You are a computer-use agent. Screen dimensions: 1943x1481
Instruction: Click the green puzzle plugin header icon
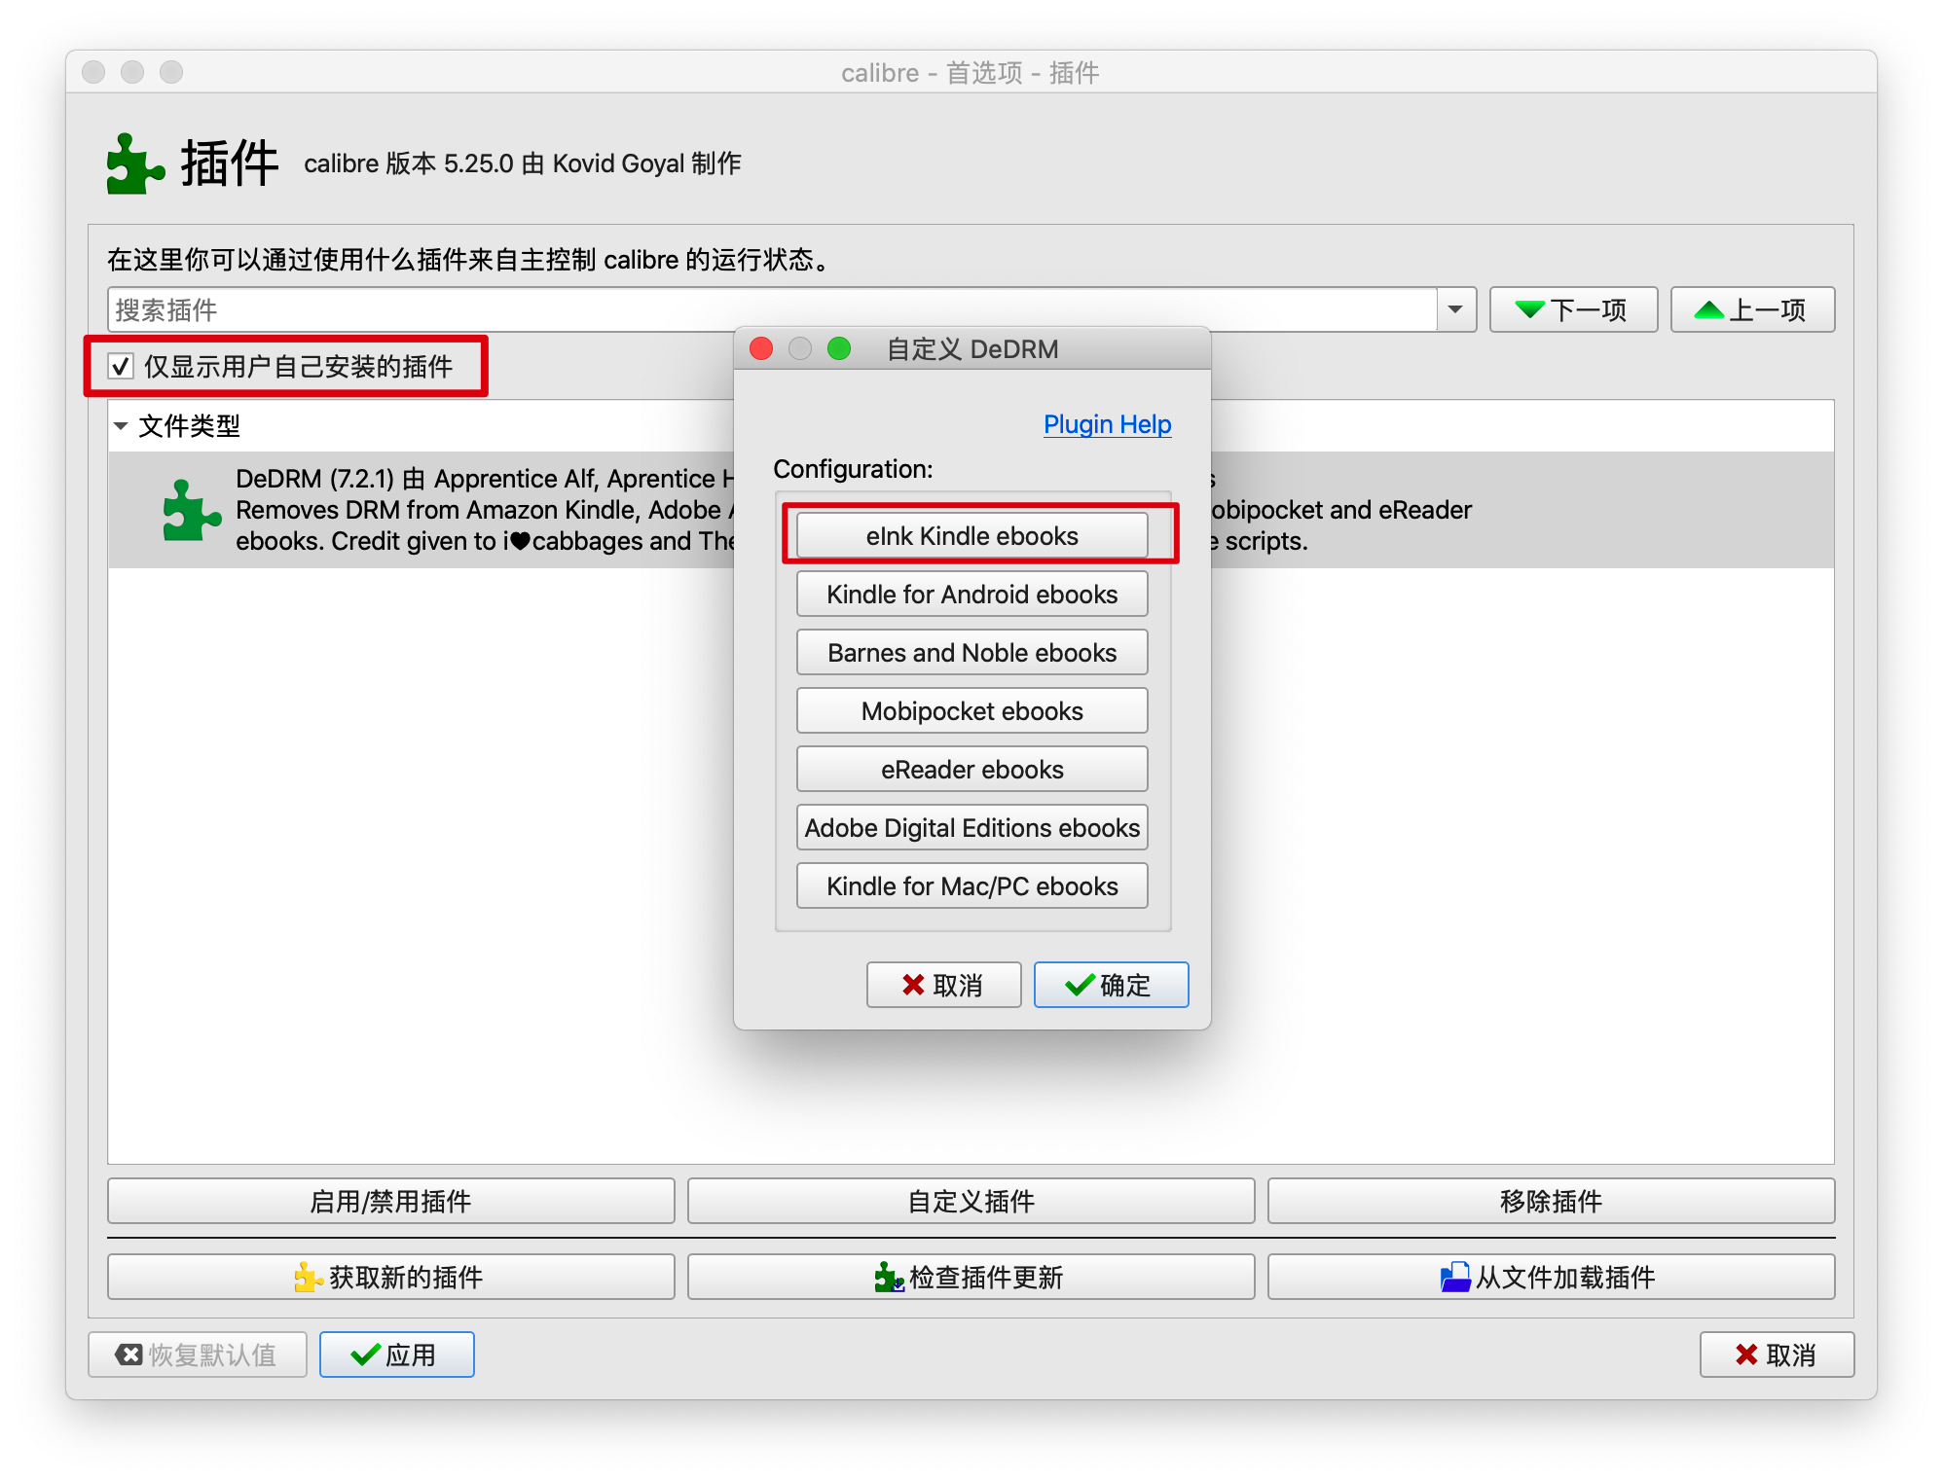coord(134,163)
